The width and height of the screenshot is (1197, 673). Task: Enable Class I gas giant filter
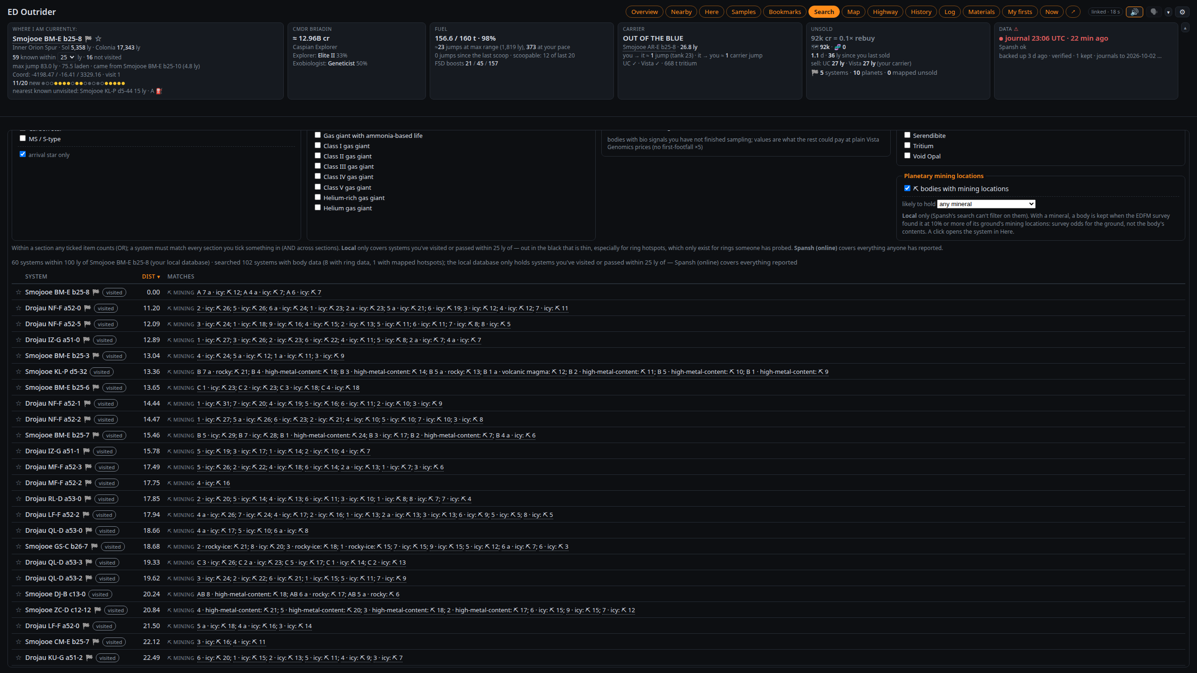pyautogui.click(x=317, y=145)
